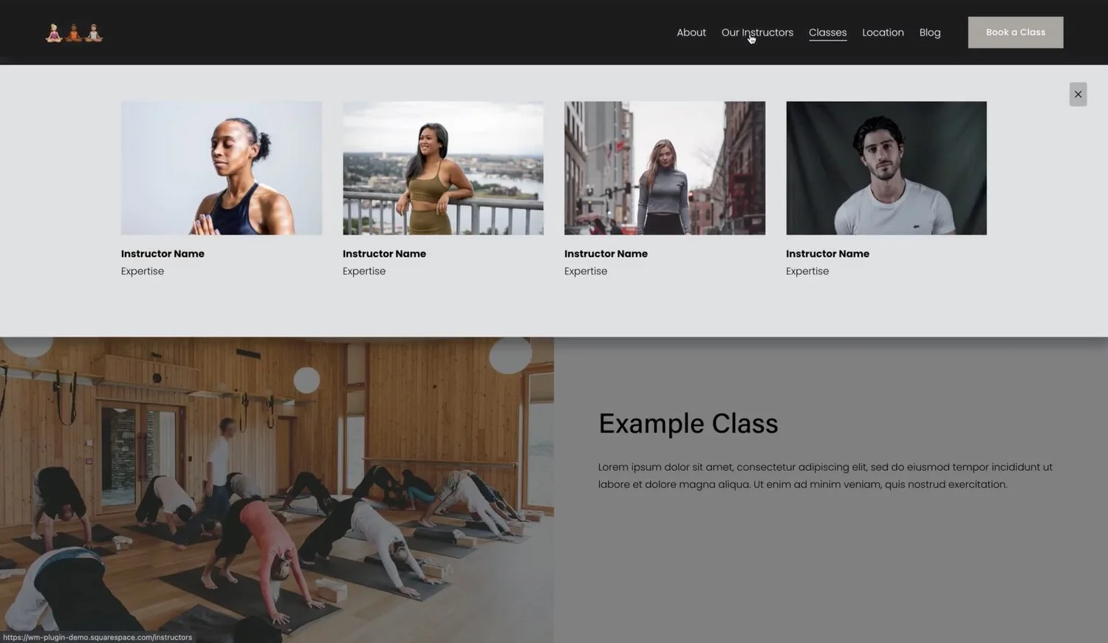The image size is (1108, 643).
Task: Click the balcony instructor's photo
Action: [443, 168]
